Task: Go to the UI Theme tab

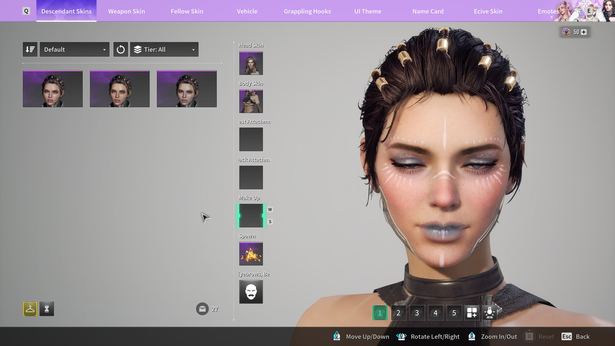Action: [x=368, y=11]
